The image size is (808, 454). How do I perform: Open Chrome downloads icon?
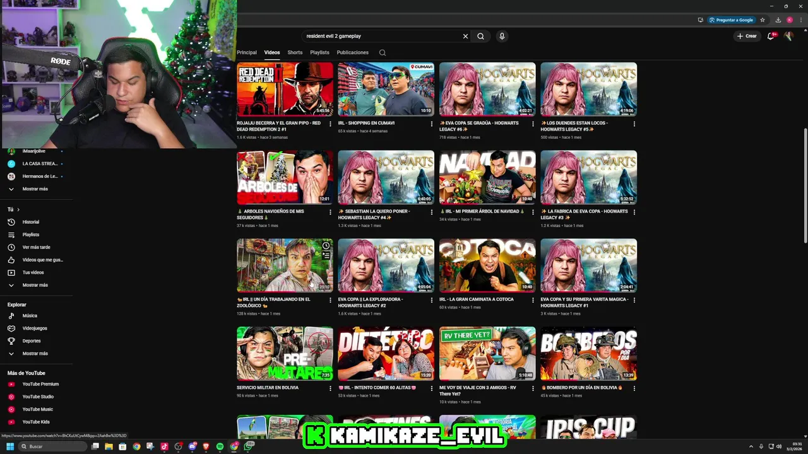778,20
